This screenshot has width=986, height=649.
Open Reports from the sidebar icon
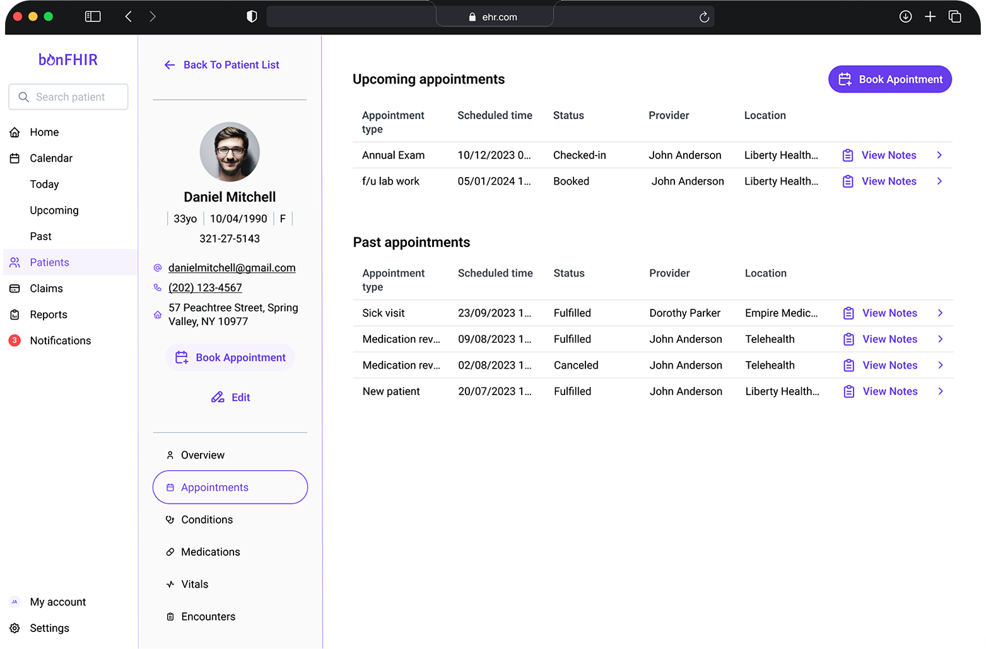15,314
